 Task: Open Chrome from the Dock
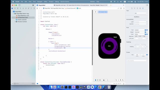click(100, 87)
